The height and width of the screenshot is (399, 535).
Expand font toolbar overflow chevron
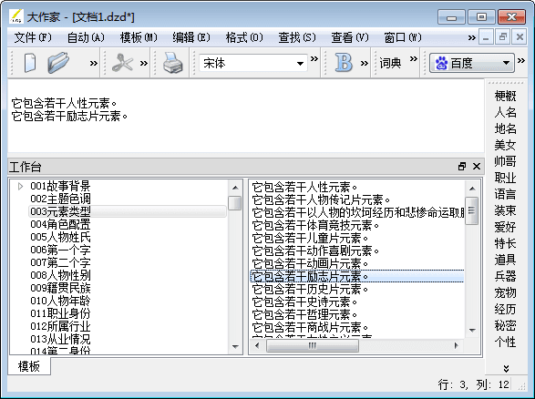tap(314, 58)
